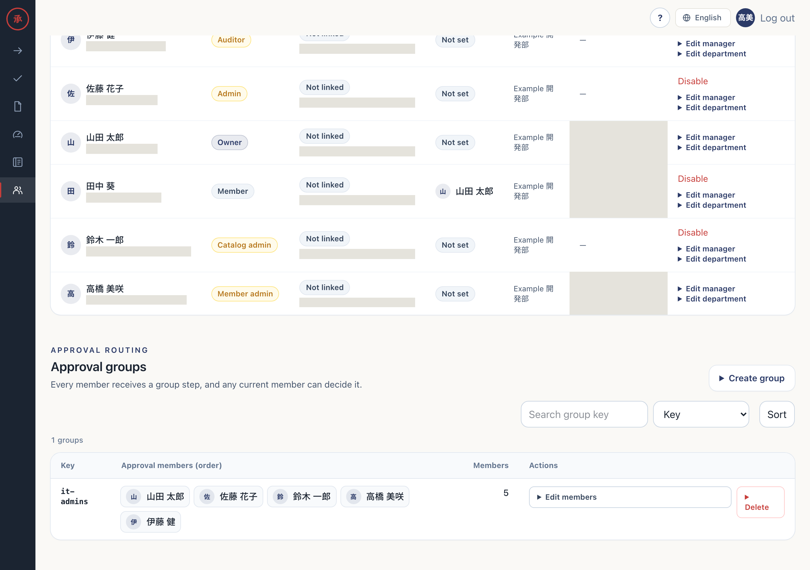810x570 pixels.
Task: Click the 高橋 美咲 chip in it-admins
Action: (x=375, y=497)
